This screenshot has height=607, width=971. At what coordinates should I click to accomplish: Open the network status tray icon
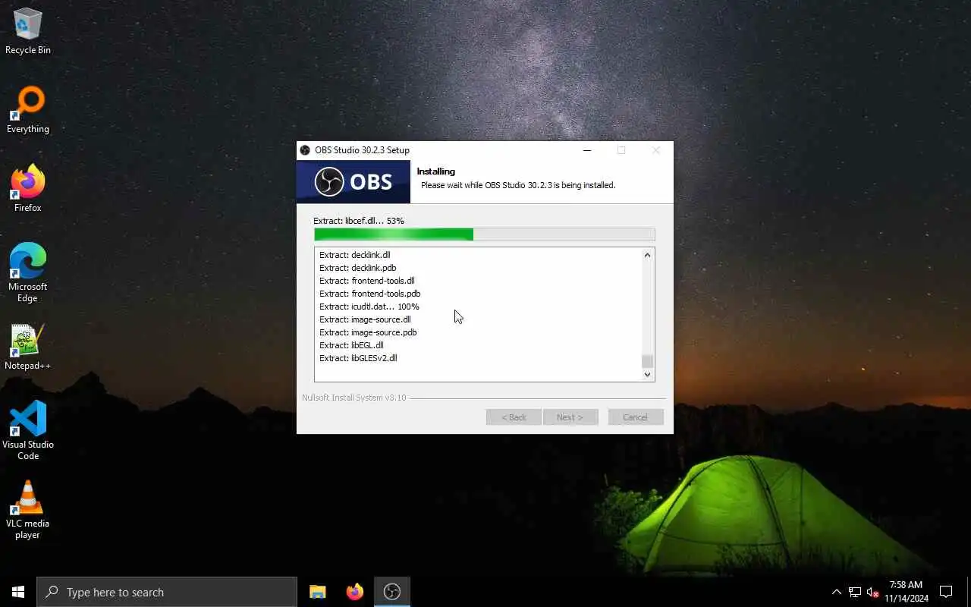coord(855,592)
